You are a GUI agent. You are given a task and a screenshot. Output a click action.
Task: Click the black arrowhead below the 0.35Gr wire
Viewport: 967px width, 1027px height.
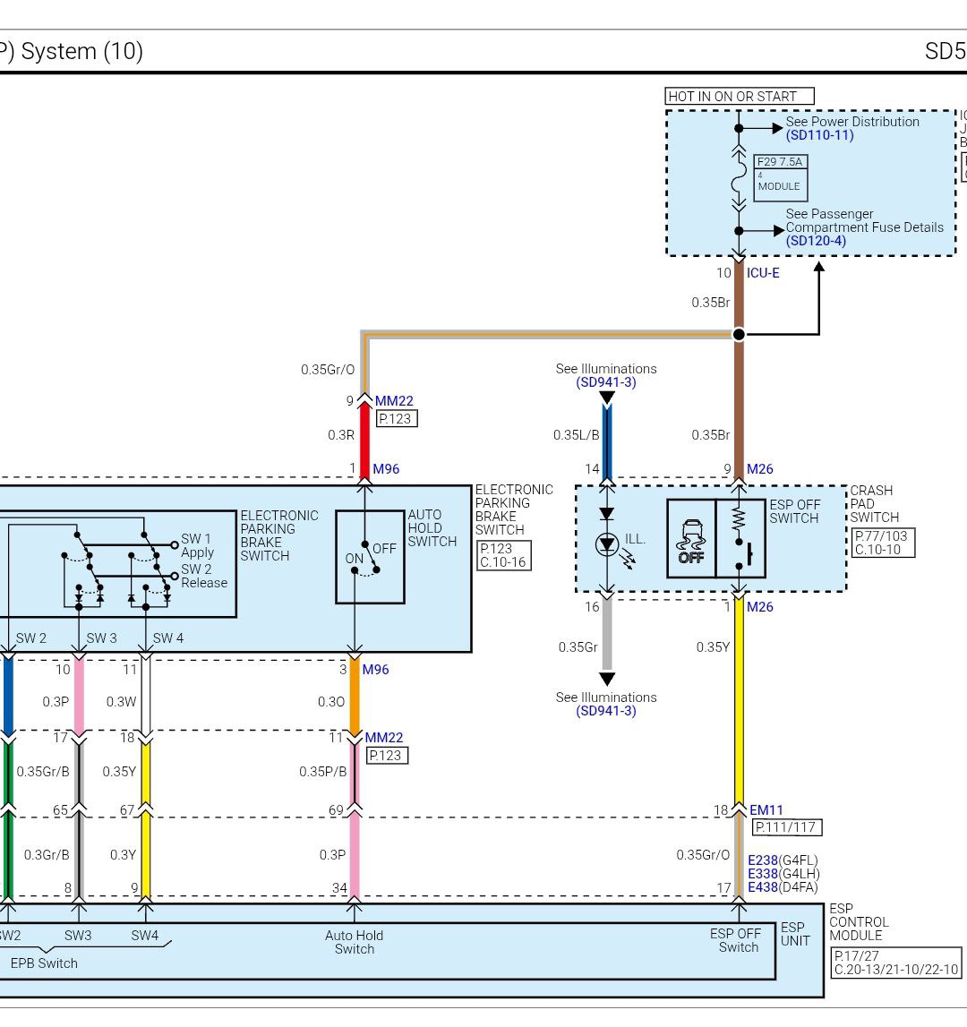pos(607,680)
